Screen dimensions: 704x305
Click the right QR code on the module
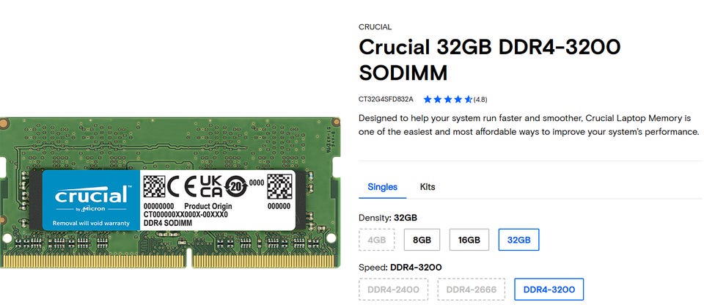point(279,186)
